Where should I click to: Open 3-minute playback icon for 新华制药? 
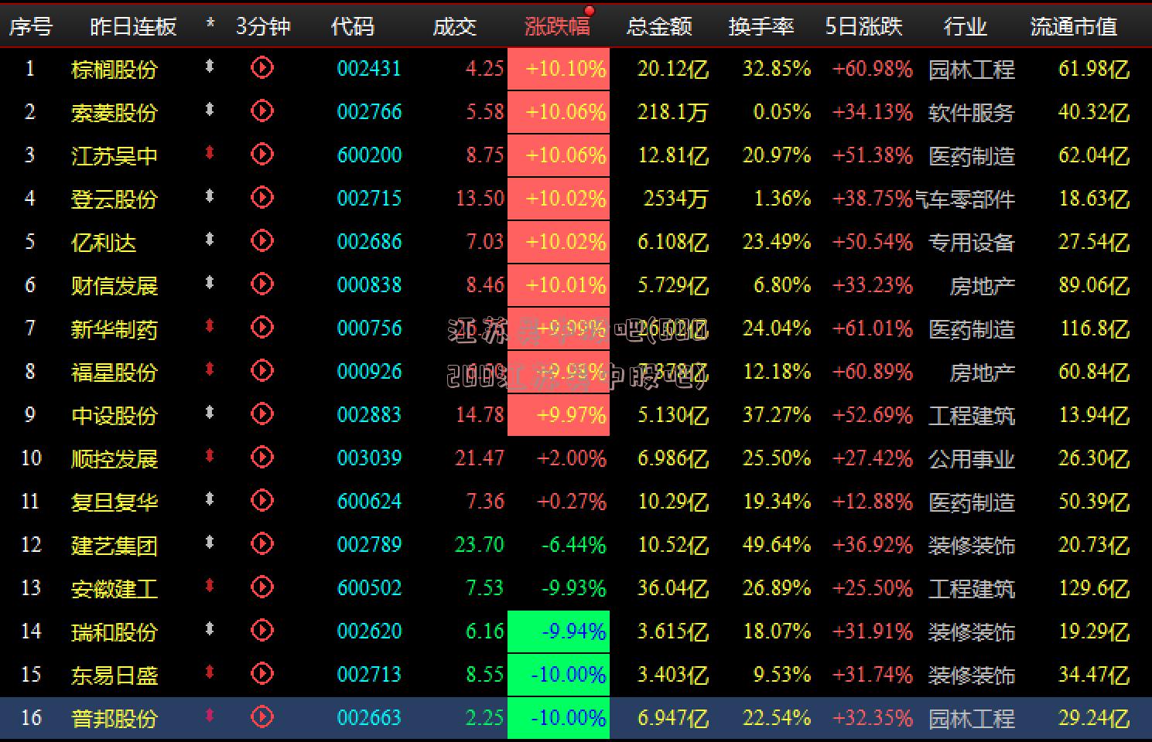262,328
